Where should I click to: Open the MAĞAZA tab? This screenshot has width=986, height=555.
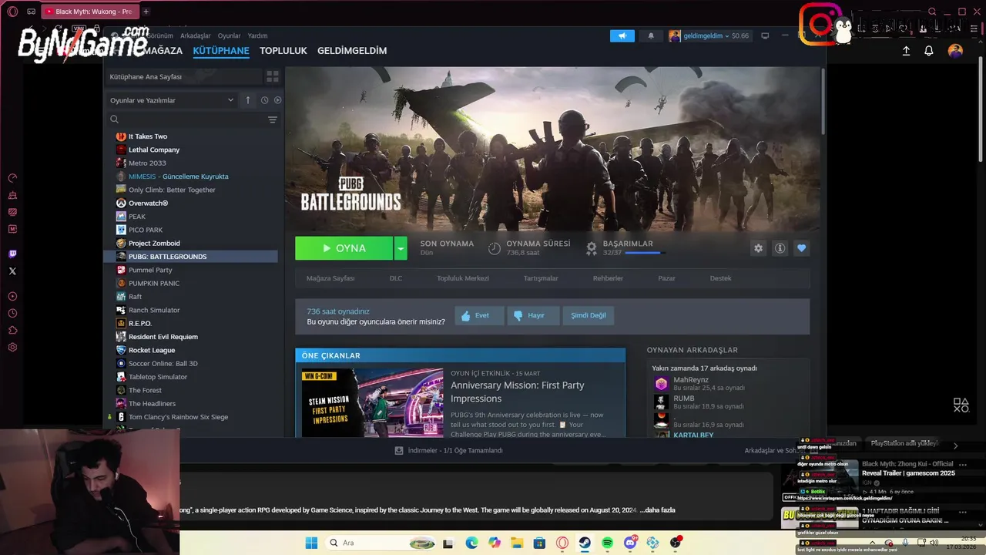[163, 51]
